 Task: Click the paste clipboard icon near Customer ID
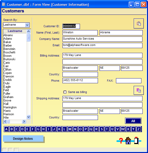[x=139, y=24]
